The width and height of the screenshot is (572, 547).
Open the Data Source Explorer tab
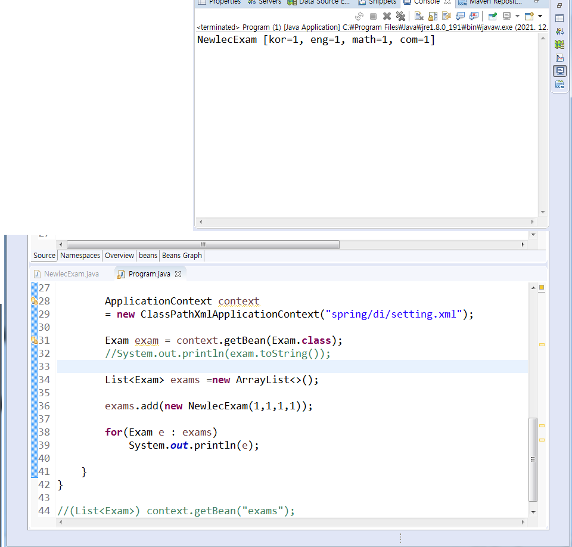pos(318,2)
